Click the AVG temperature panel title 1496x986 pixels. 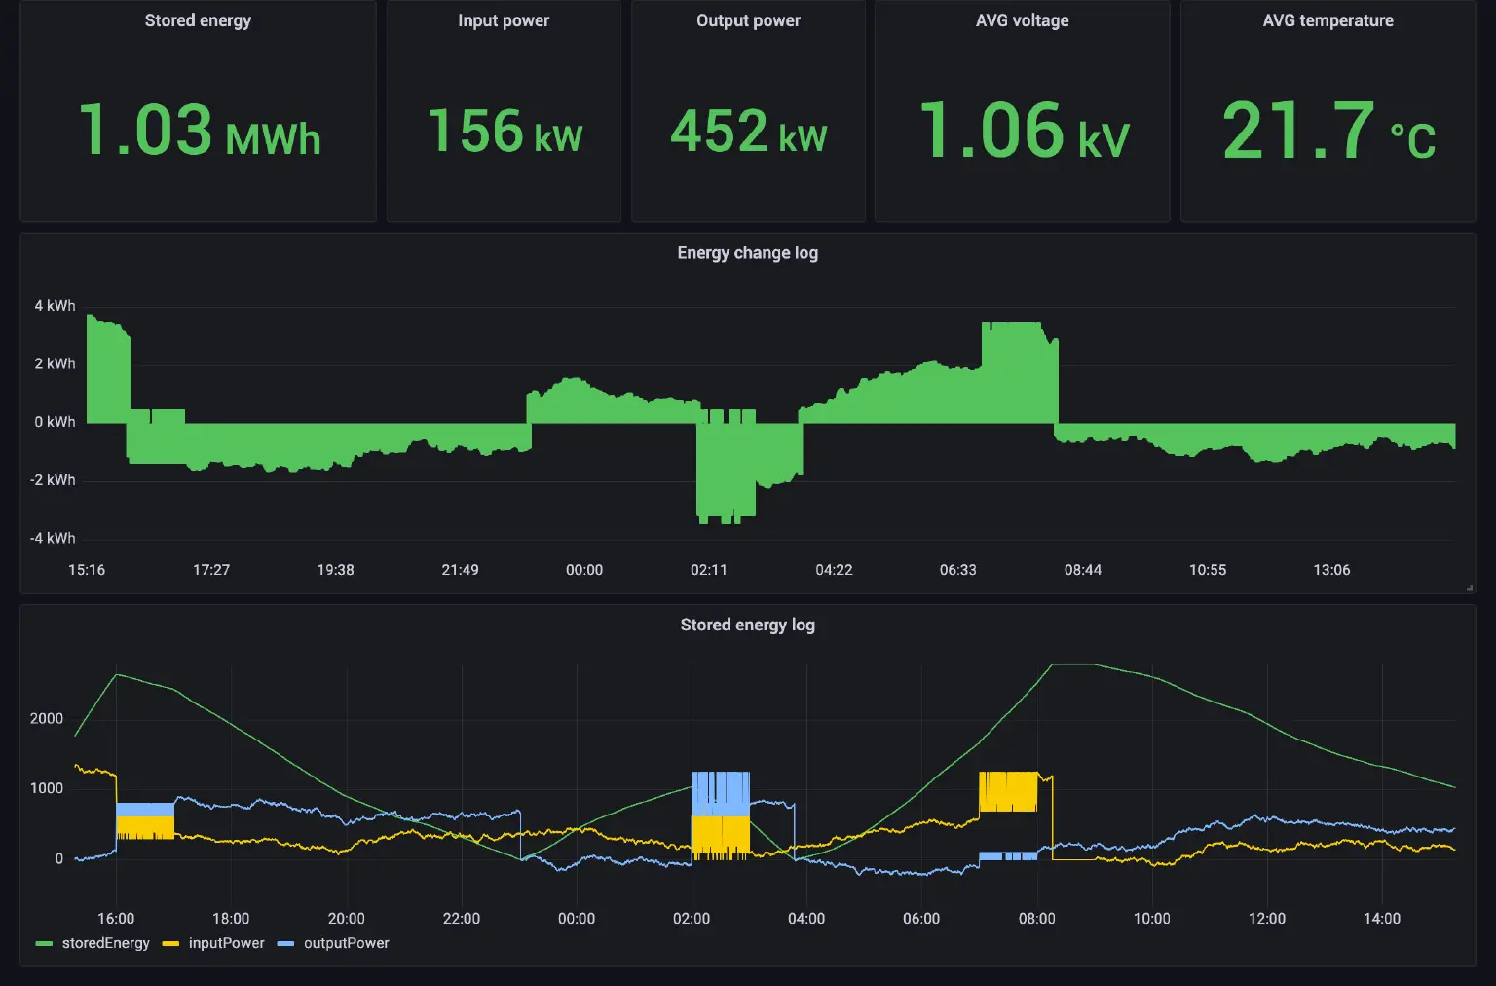pyautogui.click(x=1328, y=20)
